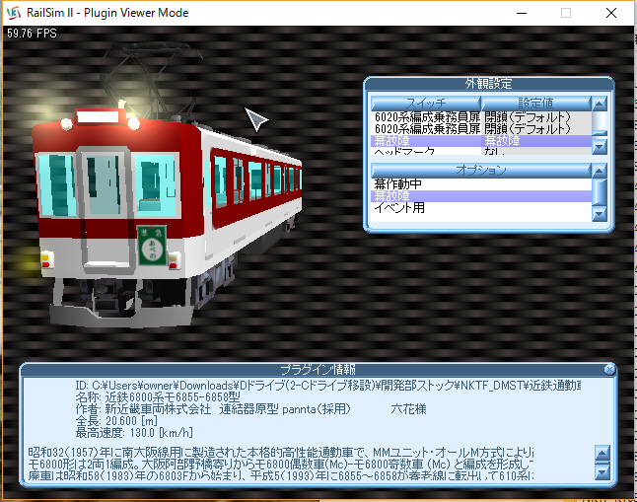Click the 外観設定 panel title bar
637x502 pixels.
click(x=489, y=83)
